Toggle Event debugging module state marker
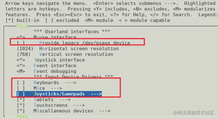The width and height of the screenshot is (218, 119). pos(21,71)
